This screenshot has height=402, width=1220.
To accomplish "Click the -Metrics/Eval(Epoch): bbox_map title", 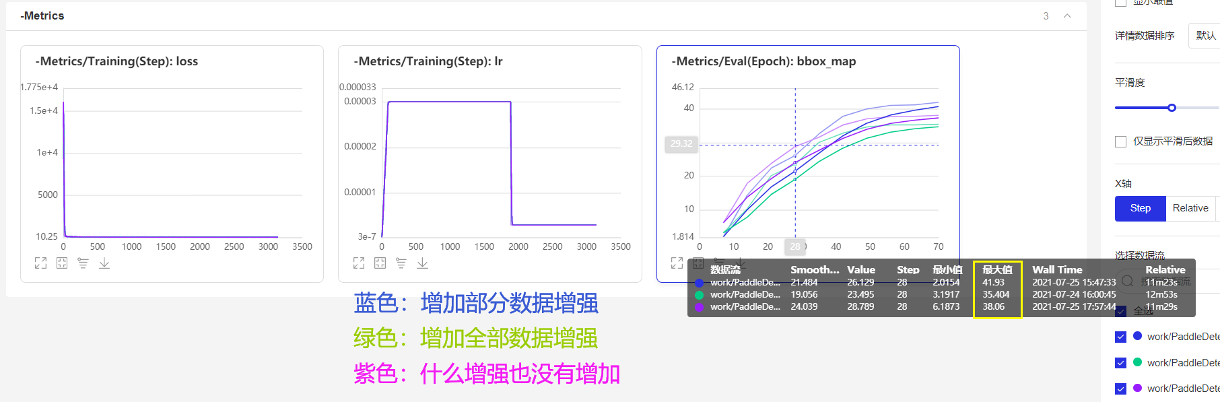I will (764, 61).
